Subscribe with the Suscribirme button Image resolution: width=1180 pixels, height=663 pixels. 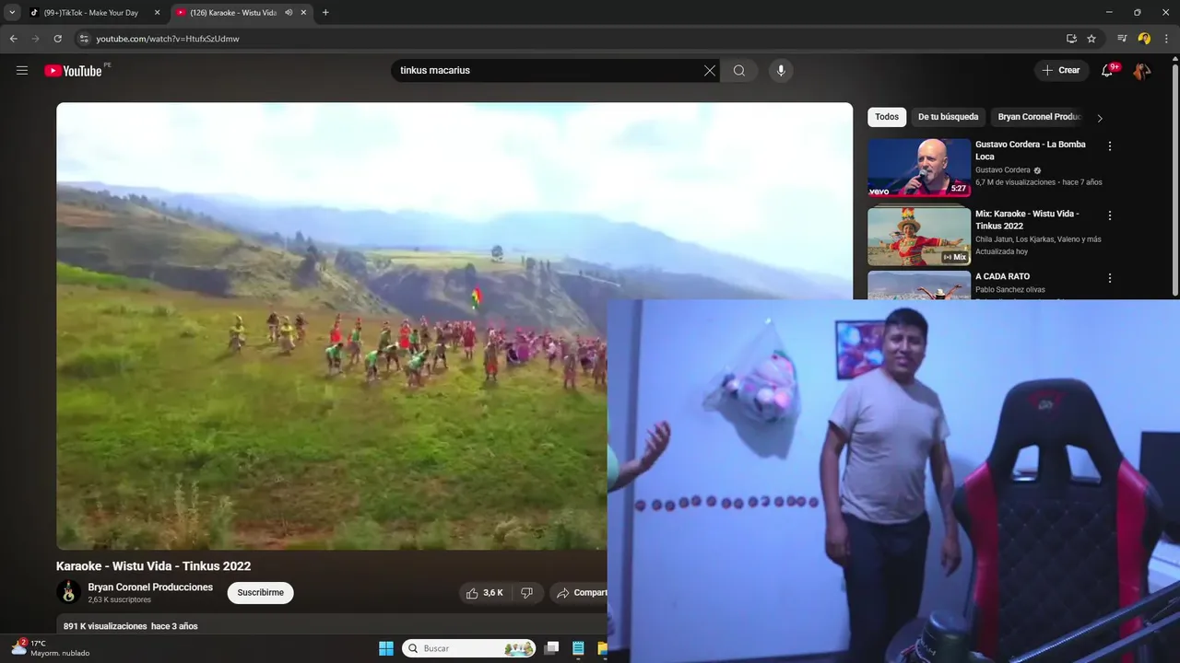261,593
